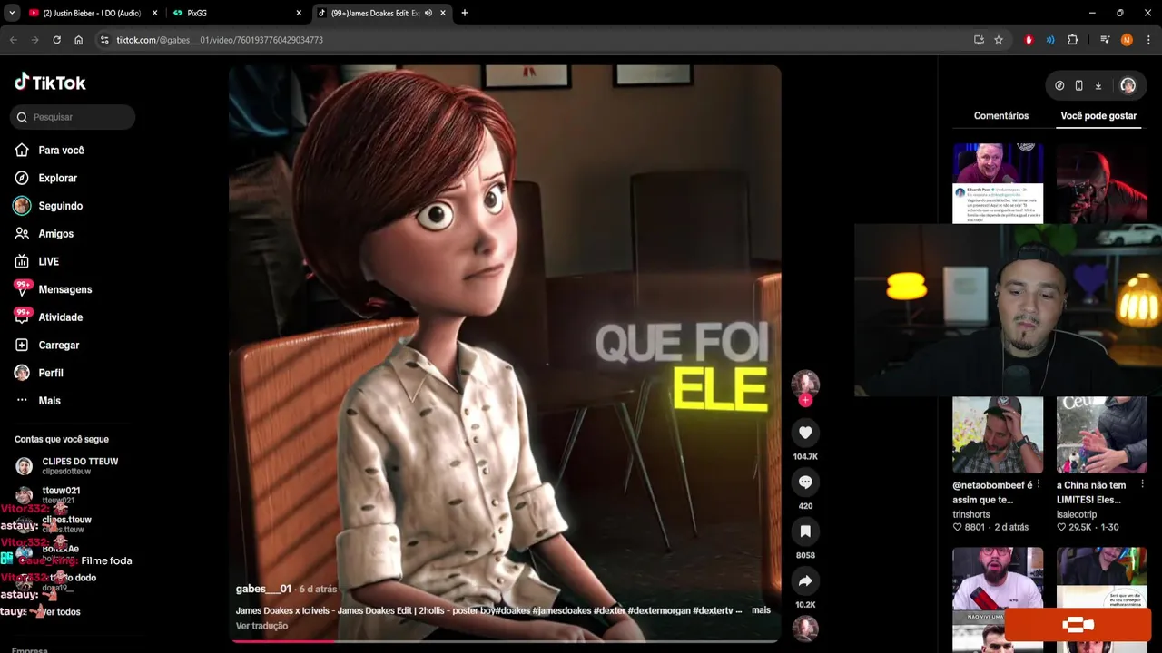
Task: Open the tab search chevron
Action: pyautogui.click(x=12, y=13)
